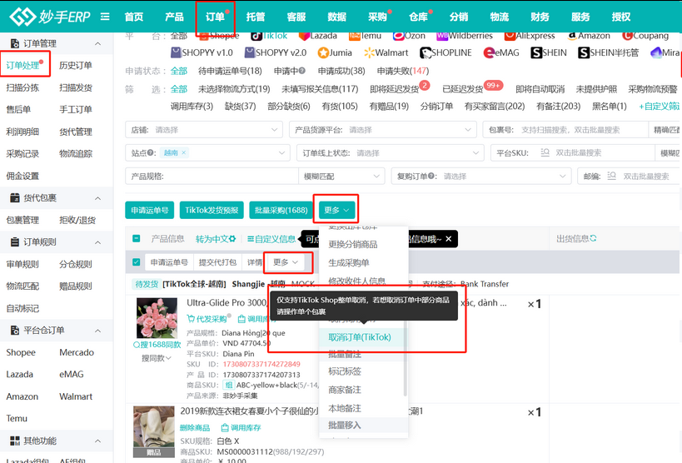682x463 pixels.
Task: Click TikTok发货预报 button
Action: pyautogui.click(x=212, y=210)
